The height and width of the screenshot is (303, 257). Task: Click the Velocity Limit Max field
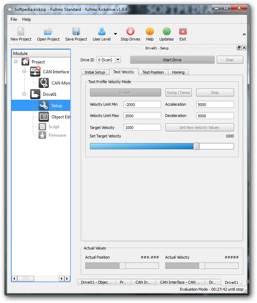pyautogui.click(x=142, y=116)
